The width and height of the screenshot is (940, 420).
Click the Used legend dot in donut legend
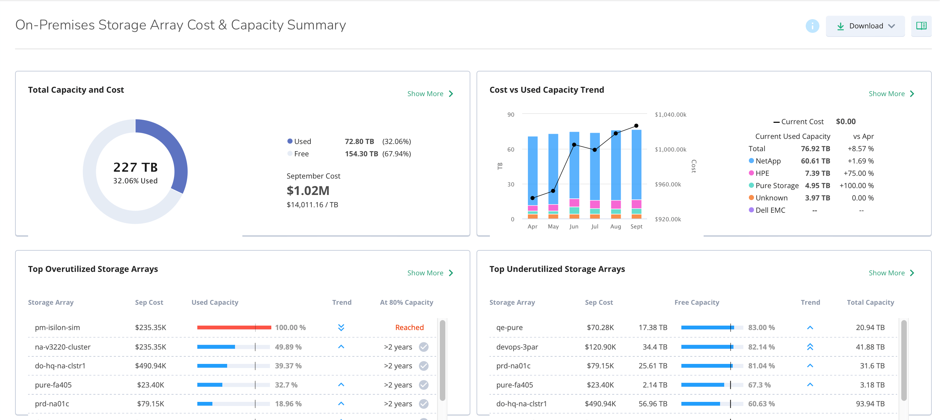pos(290,141)
